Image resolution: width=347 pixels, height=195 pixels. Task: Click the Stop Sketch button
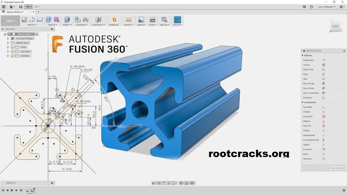coord(336,168)
